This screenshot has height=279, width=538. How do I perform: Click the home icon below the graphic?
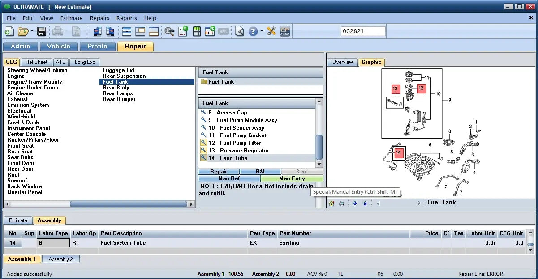coord(331,203)
